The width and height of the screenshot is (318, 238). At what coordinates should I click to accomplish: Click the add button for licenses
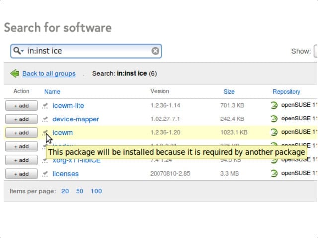coord(21,174)
